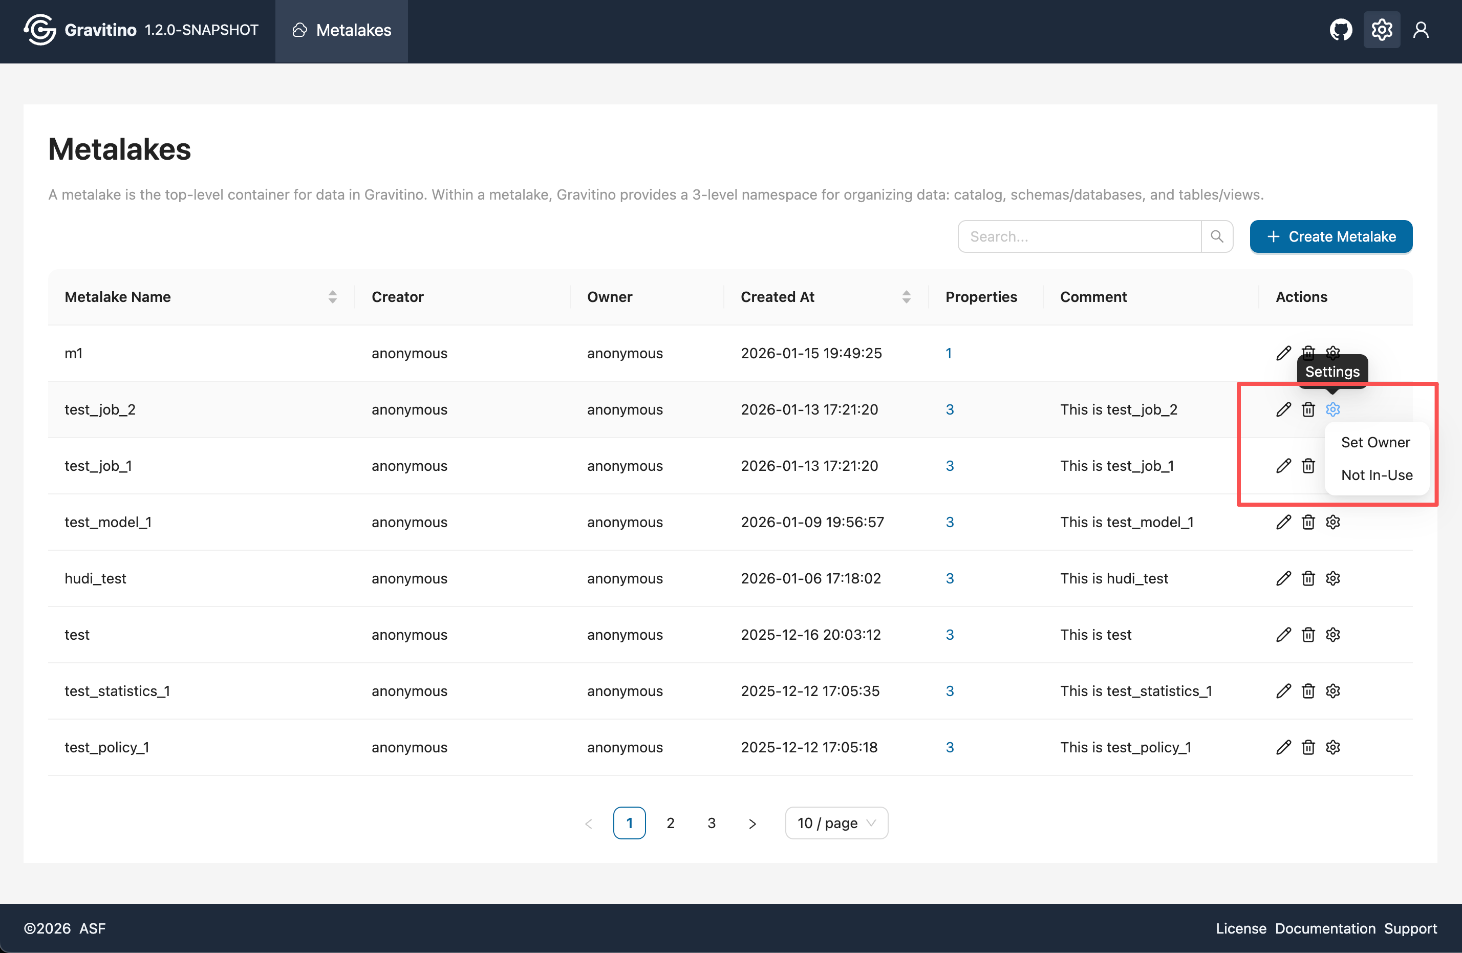Open settings for test_model_1 row
Image resolution: width=1462 pixels, height=953 pixels.
coord(1332,522)
